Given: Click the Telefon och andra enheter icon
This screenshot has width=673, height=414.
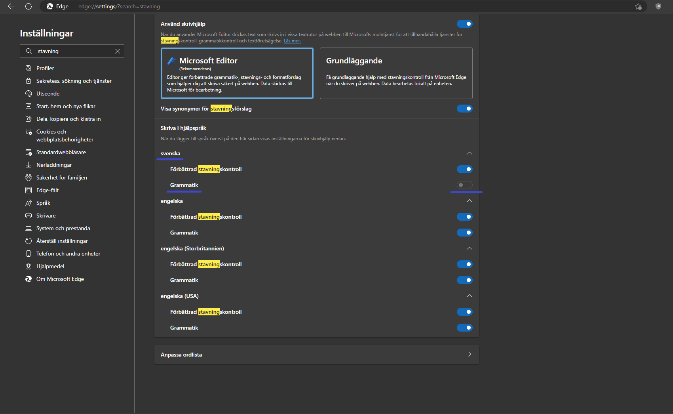Looking at the screenshot, I should pos(29,254).
